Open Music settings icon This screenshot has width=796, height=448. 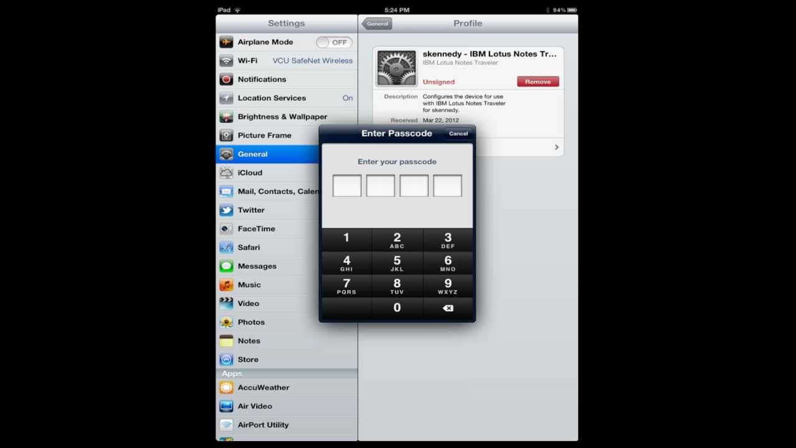[x=226, y=285]
